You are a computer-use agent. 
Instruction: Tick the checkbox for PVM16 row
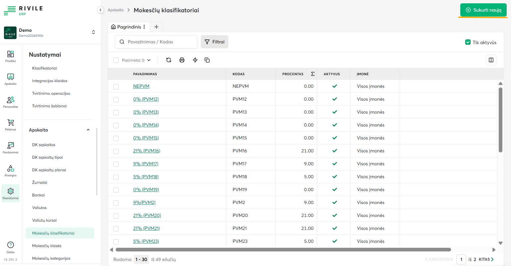tap(116, 151)
